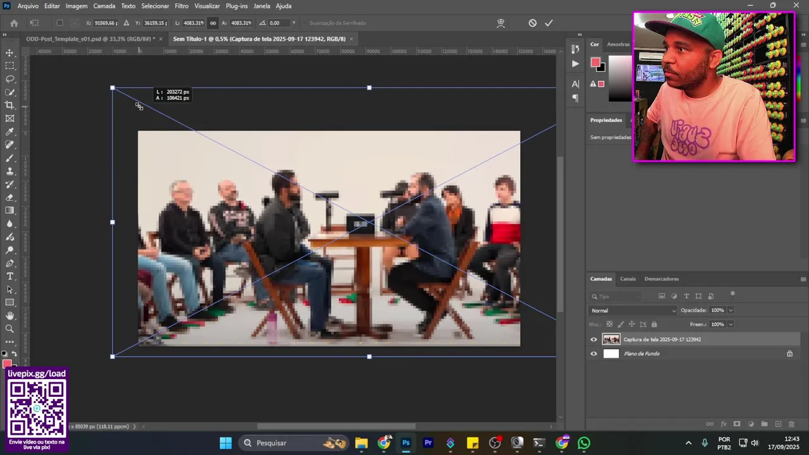Toggle lock all padlock icon

(654, 324)
